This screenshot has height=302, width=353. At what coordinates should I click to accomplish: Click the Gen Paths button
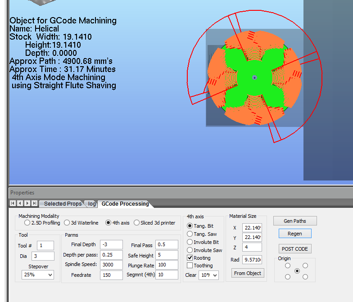point(295,221)
